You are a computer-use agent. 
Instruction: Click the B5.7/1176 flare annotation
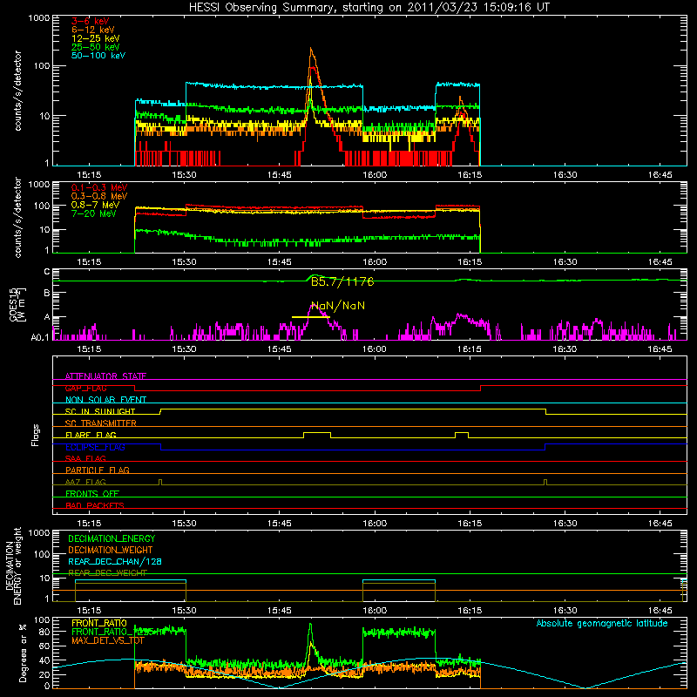pos(342,281)
